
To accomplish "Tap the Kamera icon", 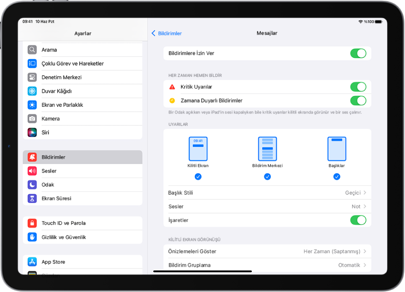I will pos(32,119).
